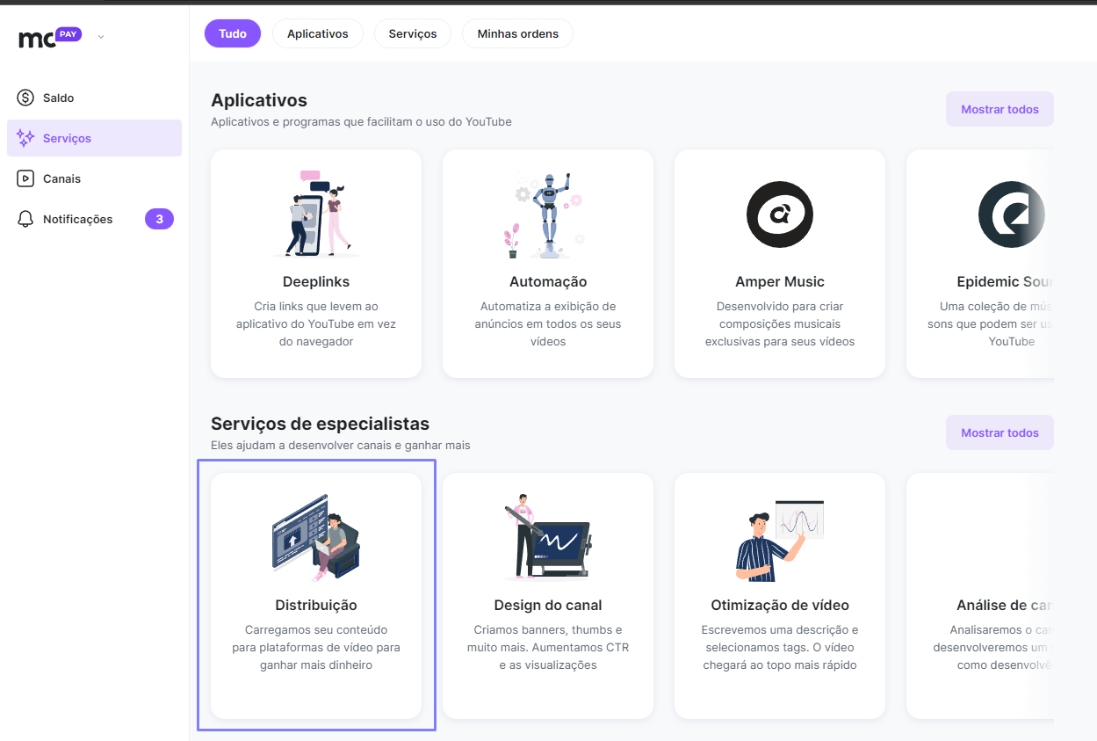This screenshot has width=1097, height=741.
Task: Open the Otimização de vídeo card
Action: click(x=780, y=596)
